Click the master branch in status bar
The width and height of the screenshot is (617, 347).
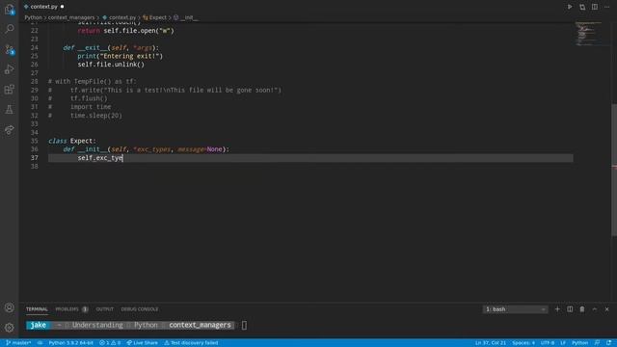click(18, 343)
